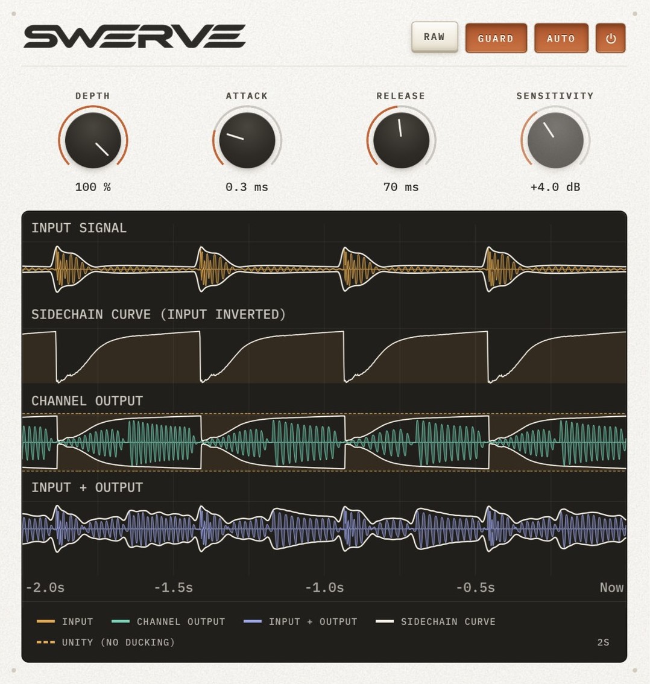Image resolution: width=650 pixels, height=684 pixels.
Task: Click the -0.5s time axis label
Action: (x=475, y=587)
